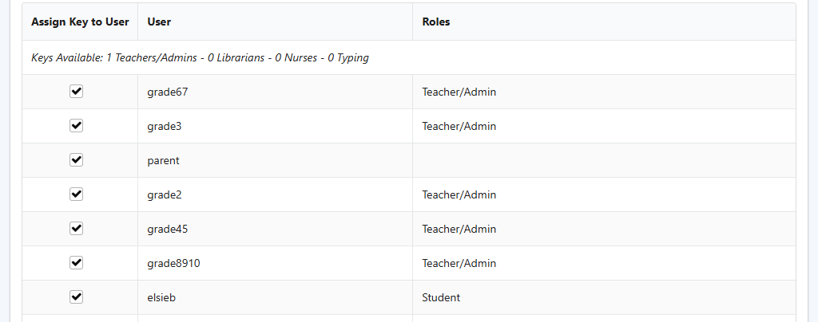The width and height of the screenshot is (818, 322).
Task: Select the grade8910 user entry
Action: pyautogui.click(x=173, y=263)
